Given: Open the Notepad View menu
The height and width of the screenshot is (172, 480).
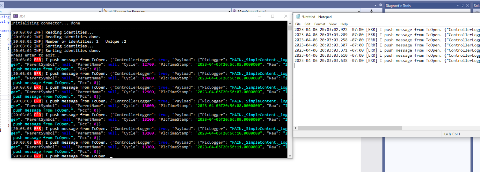Looking at the screenshot, I should coord(333,24).
